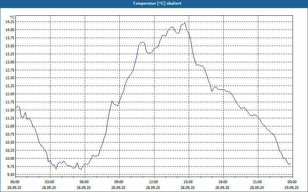Image resolution: width=308 pixels, height=192 pixels.
Task: Click the 29.09.20 date label
Action: [x=291, y=187]
